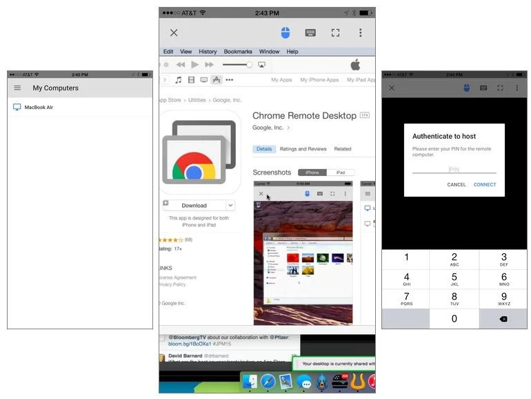Click iTunes fast-forward button
Screen dimensions: 531x399
click(209, 64)
